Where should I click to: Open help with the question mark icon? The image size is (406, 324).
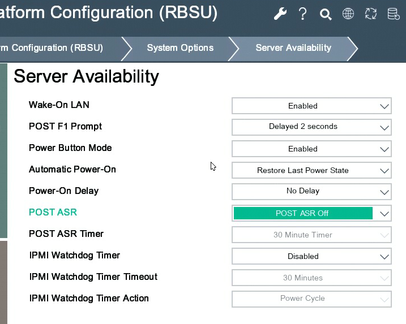coord(303,14)
